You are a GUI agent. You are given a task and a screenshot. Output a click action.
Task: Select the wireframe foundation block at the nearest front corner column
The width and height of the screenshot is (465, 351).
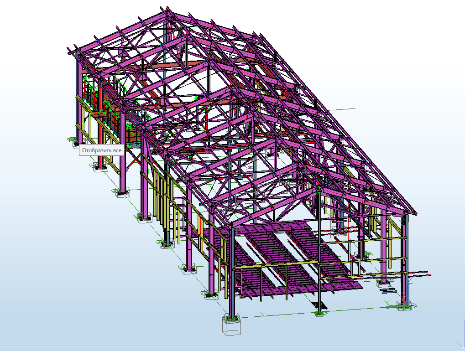pos(232,325)
